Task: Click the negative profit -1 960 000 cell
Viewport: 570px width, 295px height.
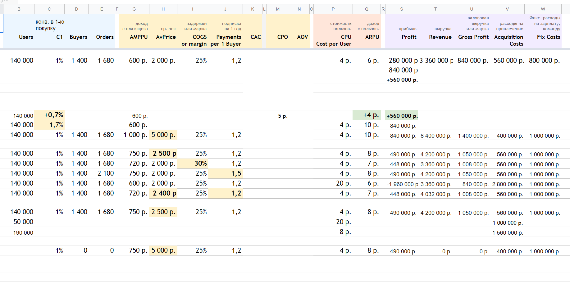Action: tap(402, 184)
